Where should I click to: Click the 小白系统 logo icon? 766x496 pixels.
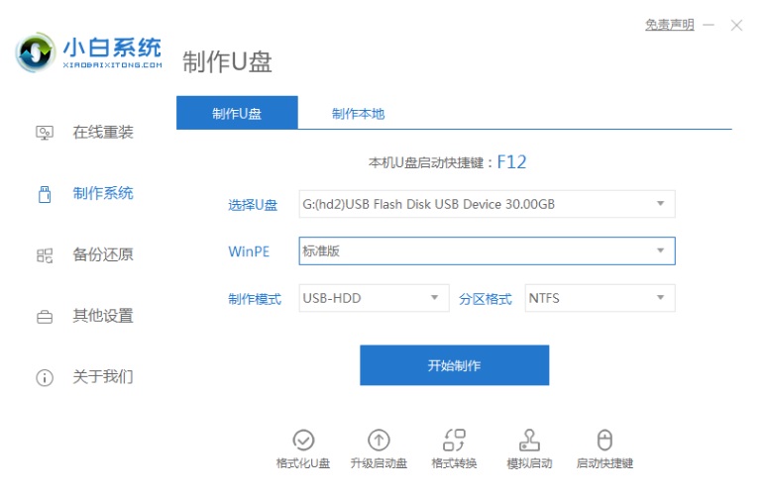[35, 52]
